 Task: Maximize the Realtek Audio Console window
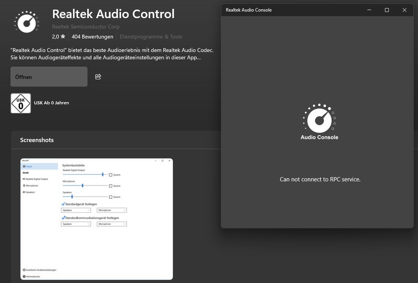tap(387, 10)
